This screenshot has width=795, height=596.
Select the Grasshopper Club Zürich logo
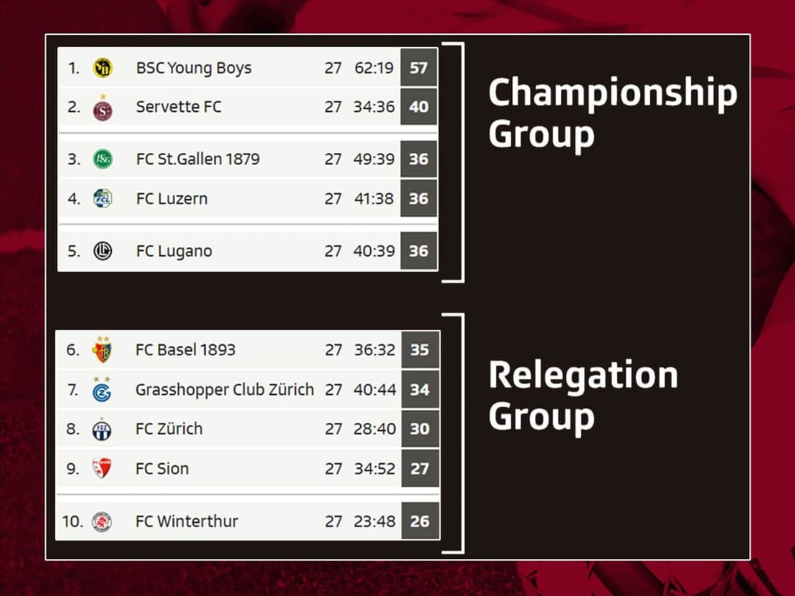coord(102,389)
